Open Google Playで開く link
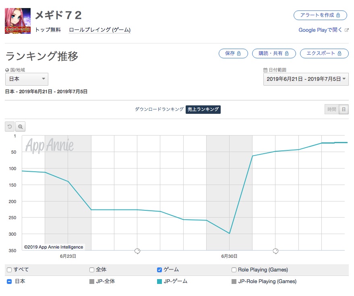Image resolution: width=354 pixels, height=296 pixels. pyautogui.click(x=320, y=30)
